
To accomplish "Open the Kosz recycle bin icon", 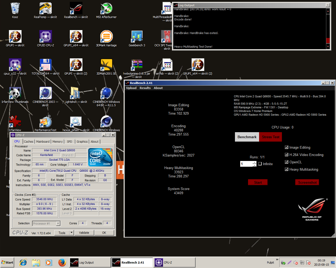I will point(15,8).
